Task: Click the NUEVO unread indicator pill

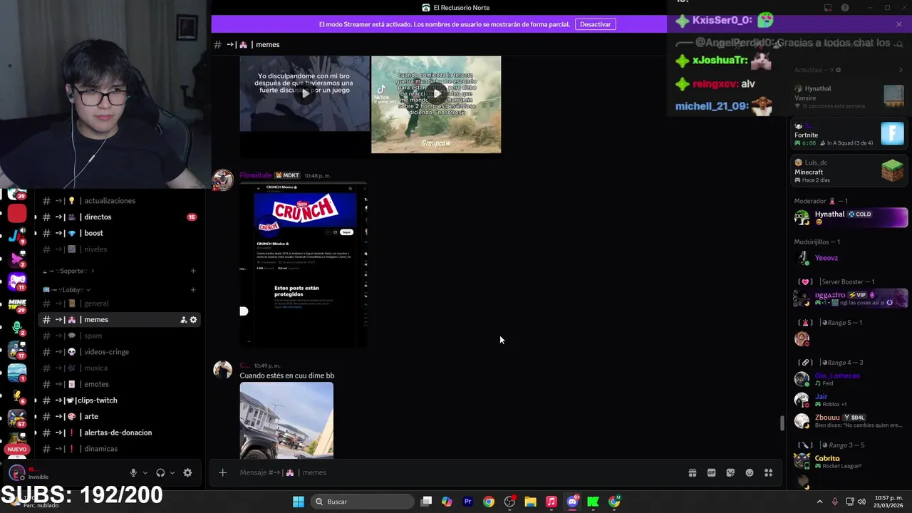Action: pyautogui.click(x=17, y=450)
